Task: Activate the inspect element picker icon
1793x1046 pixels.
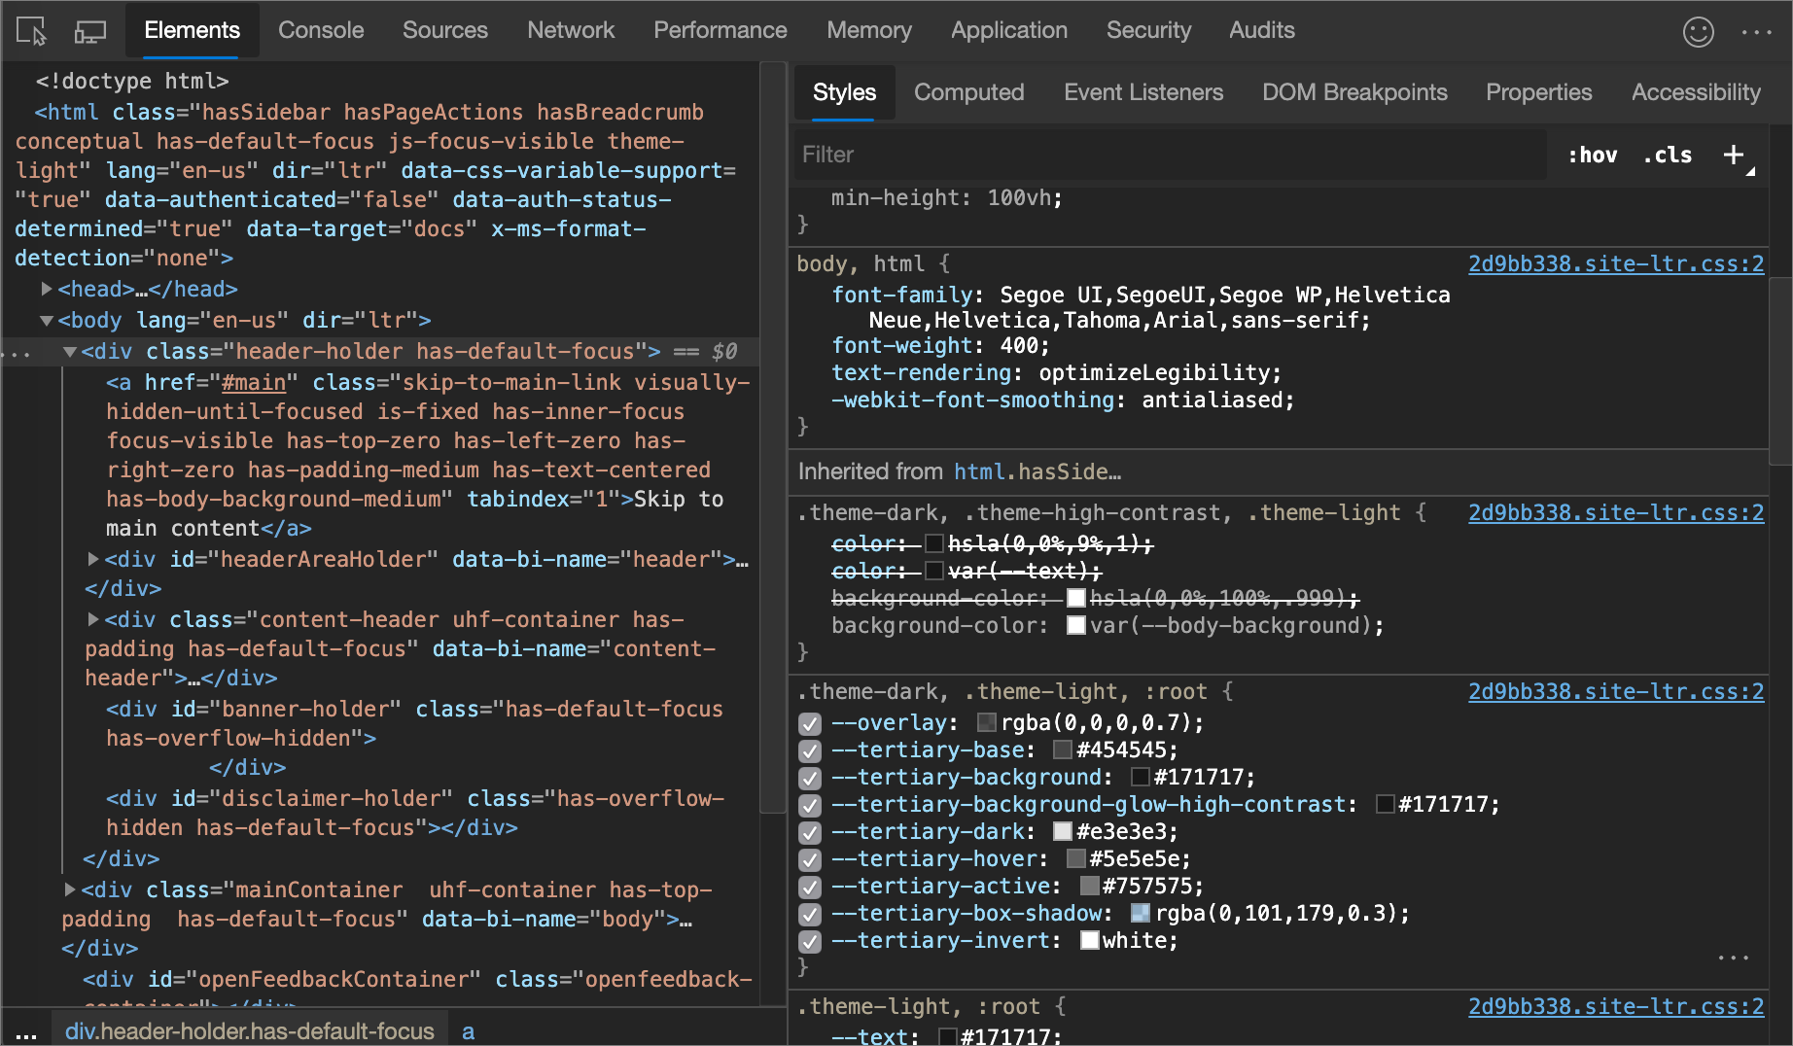Action: [x=31, y=31]
